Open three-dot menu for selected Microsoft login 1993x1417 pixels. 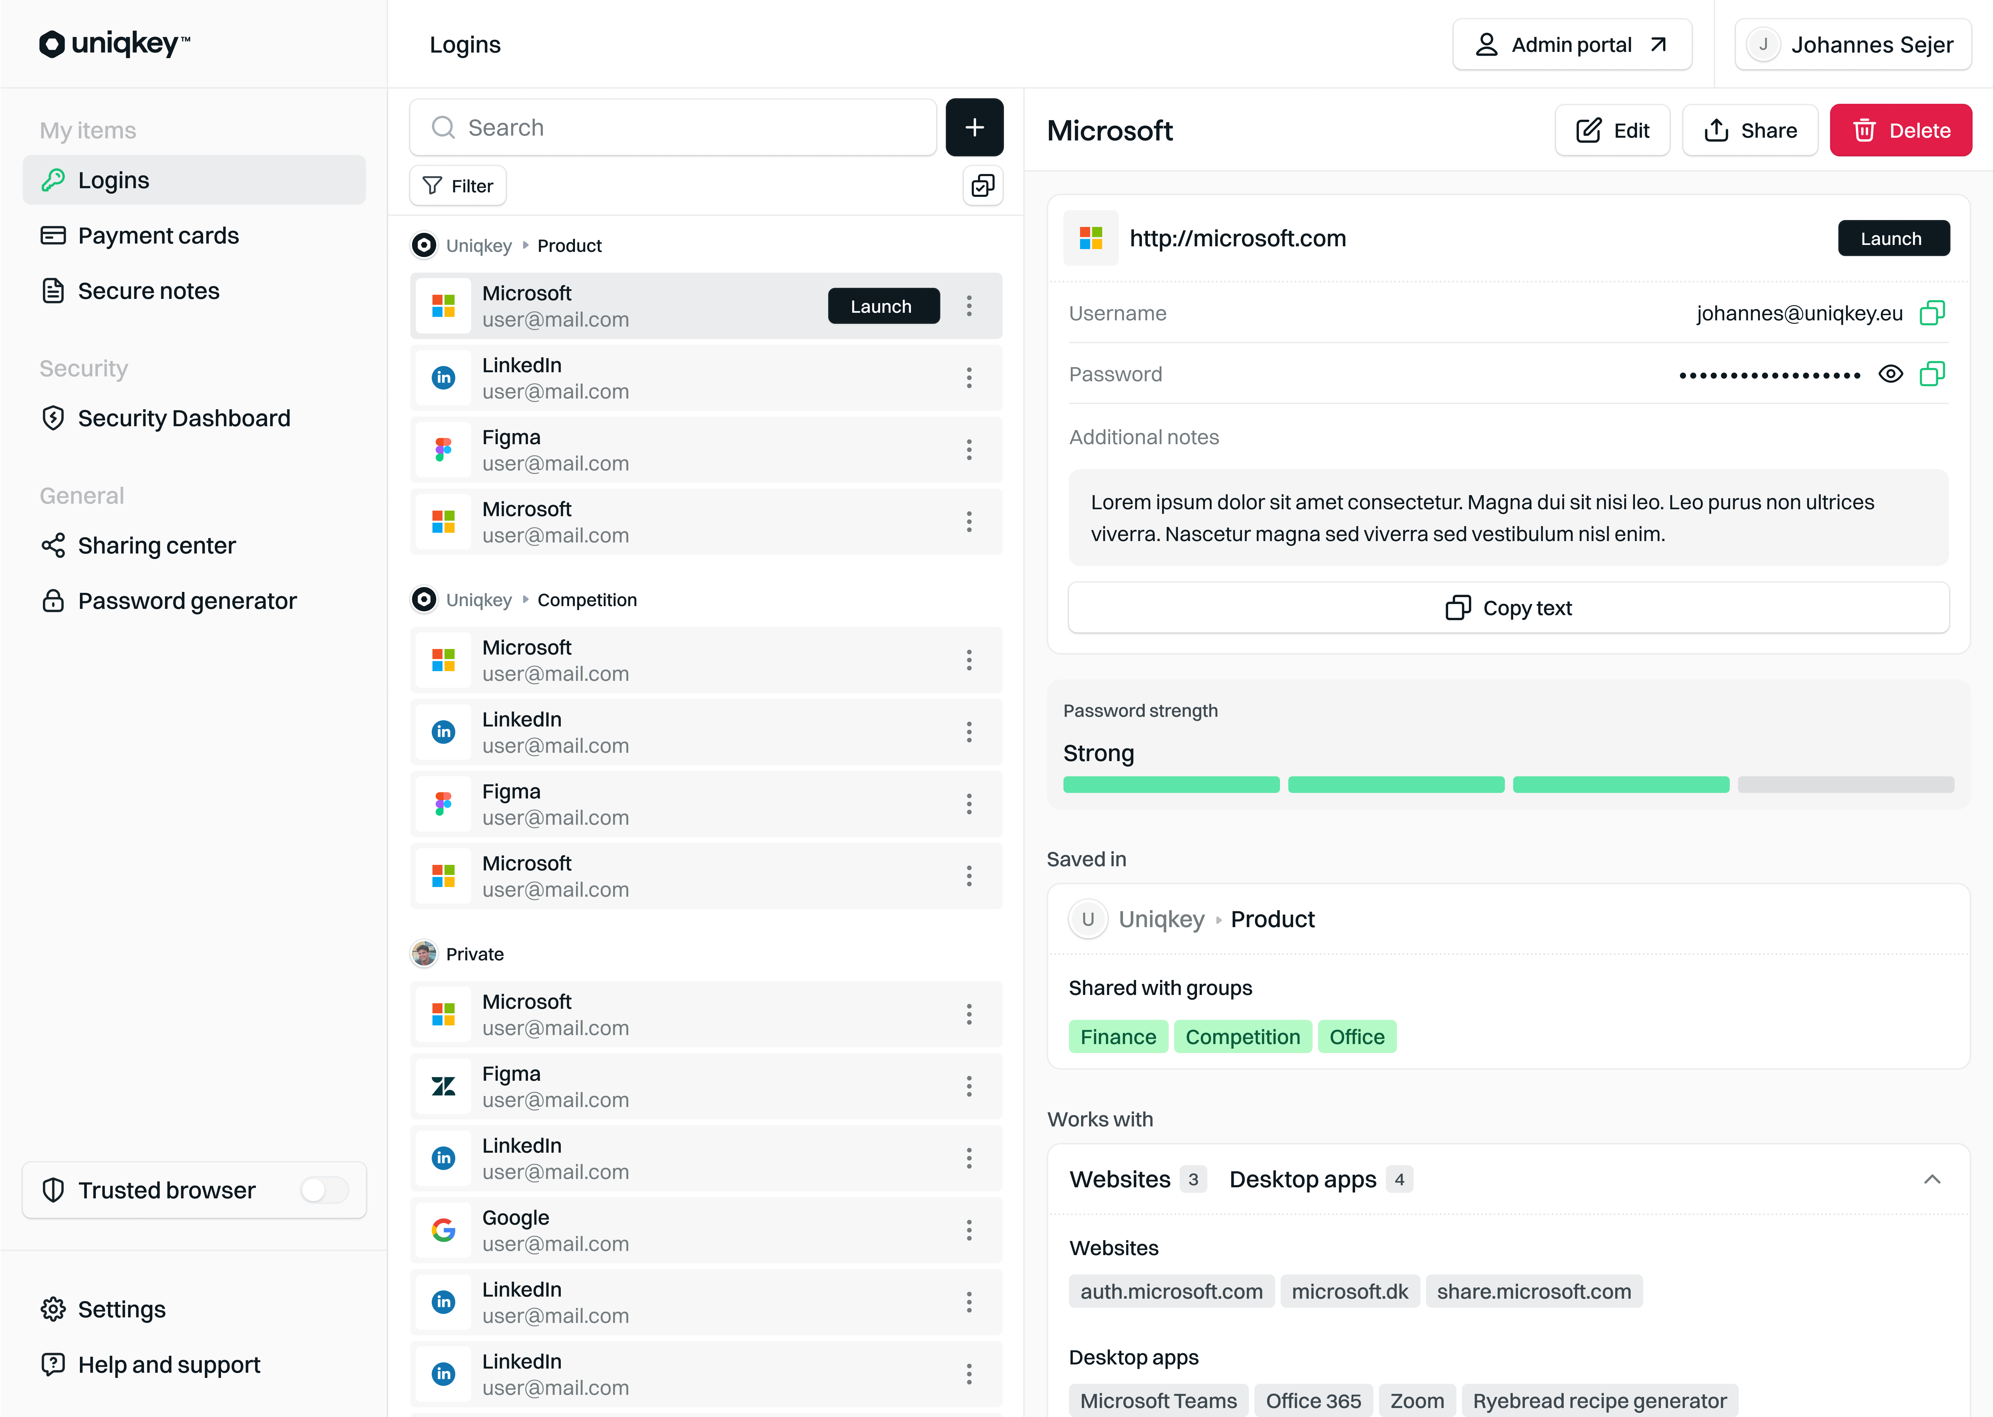(x=969, y=306)
